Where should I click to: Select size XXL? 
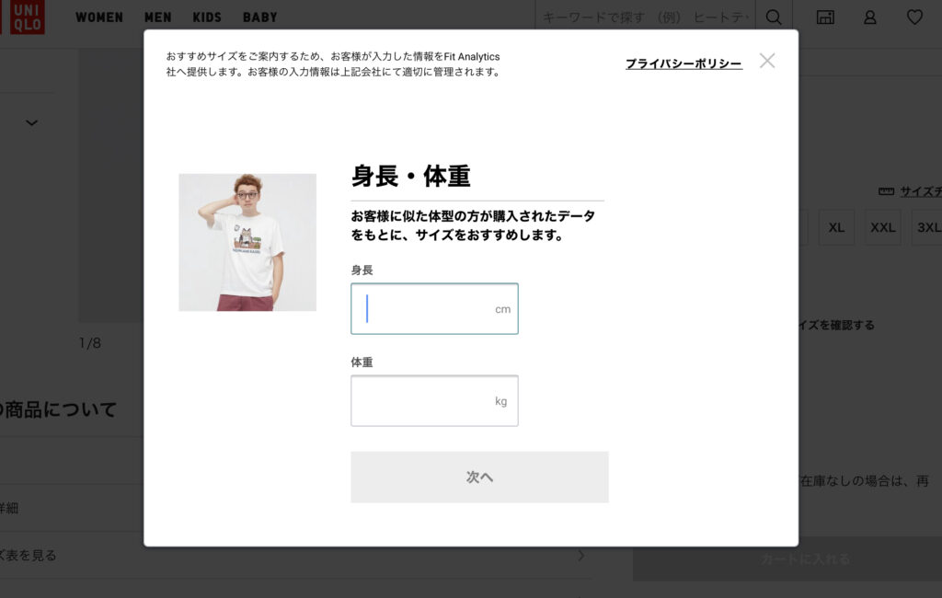(x=882, y=227)
